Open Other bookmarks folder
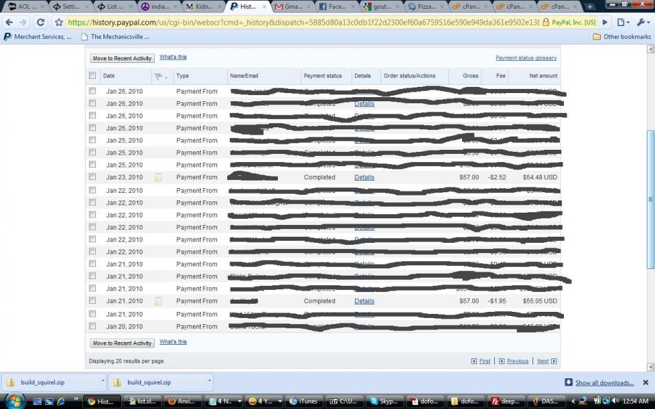 pyautogui.click(x=621, y=37)
